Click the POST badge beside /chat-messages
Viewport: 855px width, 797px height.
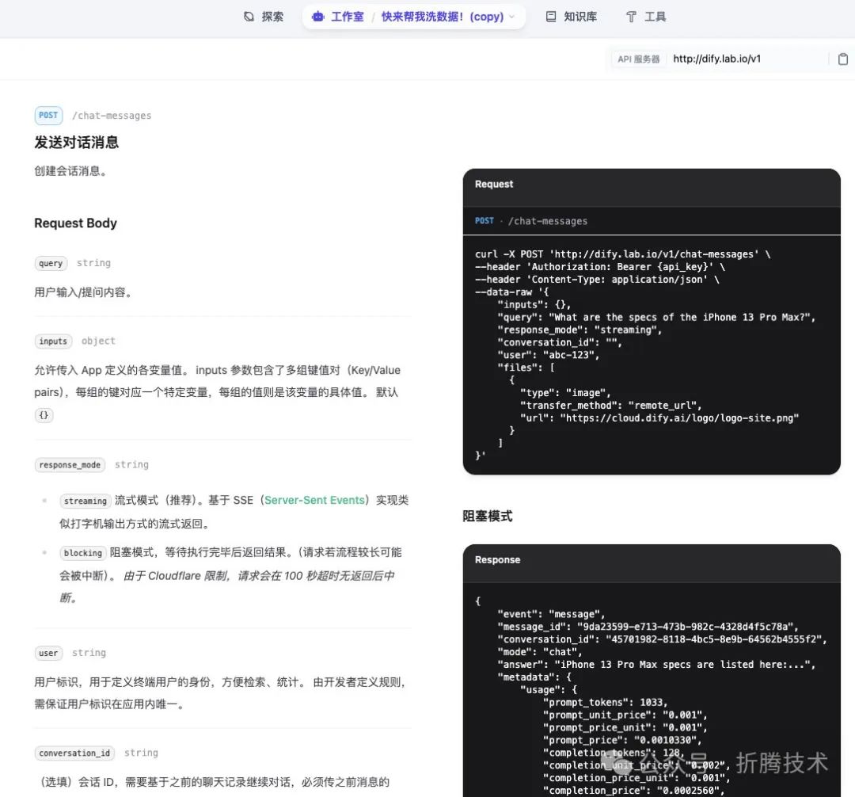click(48, 115)
